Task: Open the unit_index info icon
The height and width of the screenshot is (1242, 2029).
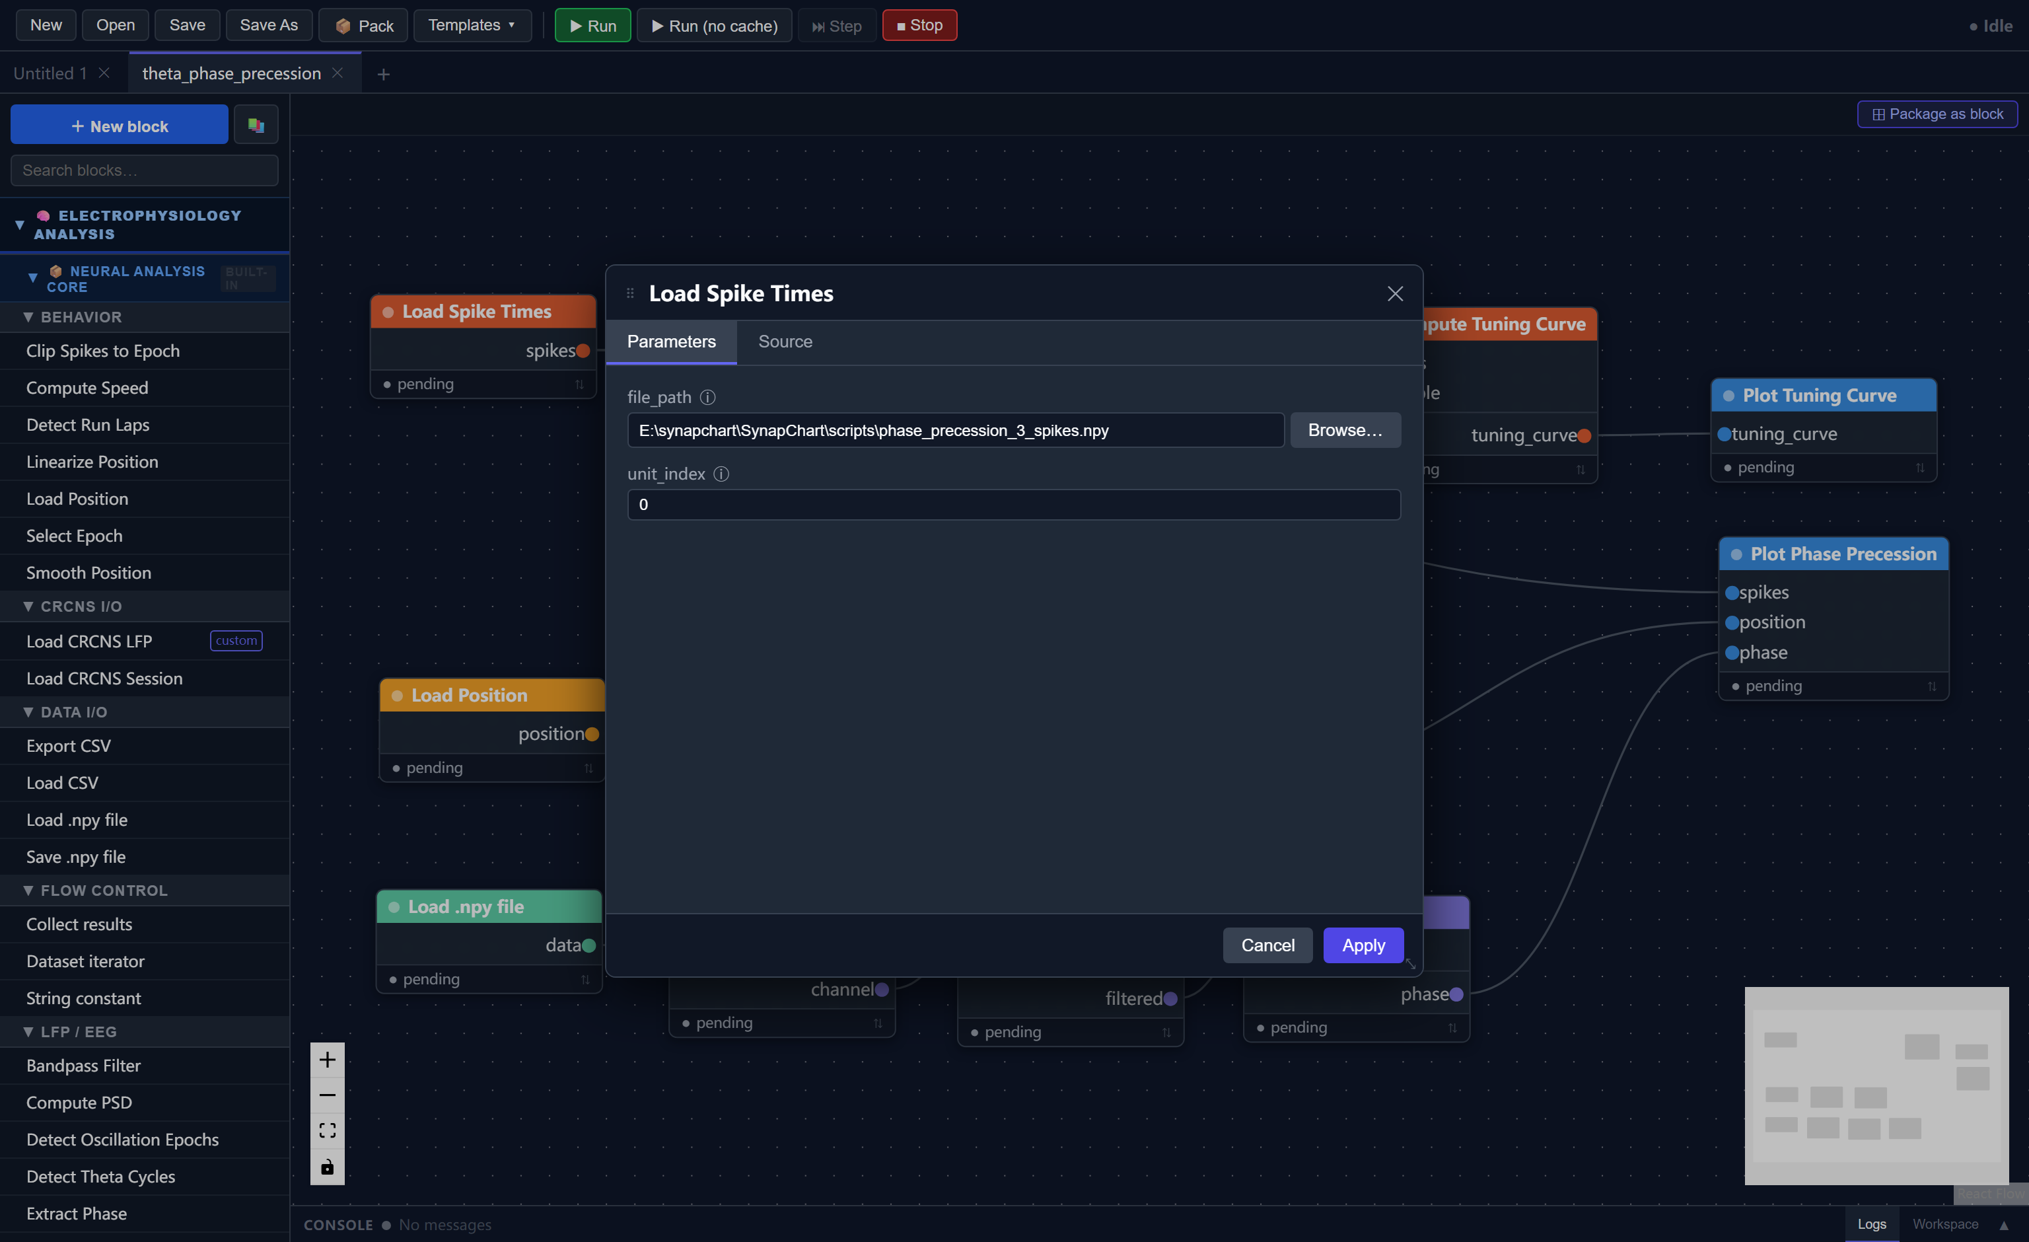Action: pos(721,474)
